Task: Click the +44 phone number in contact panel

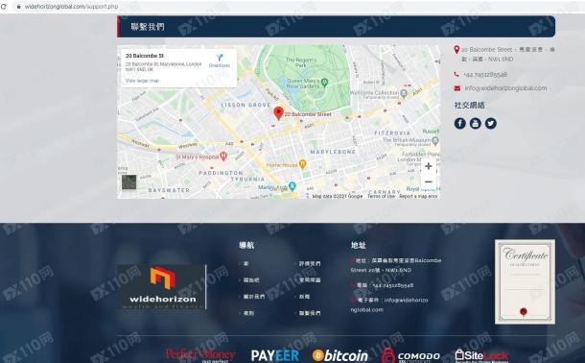Action: [485, 75]
